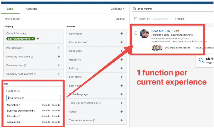Screen dimensions: 214x128
Task: Expand the Company headquarters filter
Action: point(59,74)
